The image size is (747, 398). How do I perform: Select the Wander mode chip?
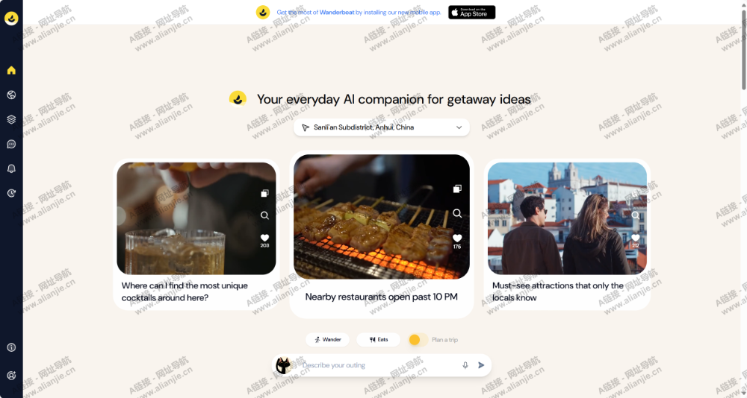pos(327,340)
